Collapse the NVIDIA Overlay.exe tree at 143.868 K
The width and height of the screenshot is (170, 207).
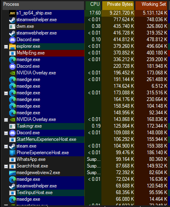coord(6,120)
